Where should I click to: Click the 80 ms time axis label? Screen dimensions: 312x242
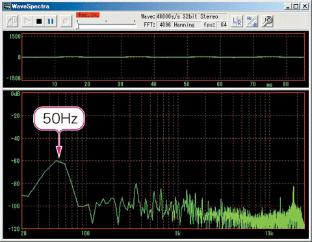point(286,84)
